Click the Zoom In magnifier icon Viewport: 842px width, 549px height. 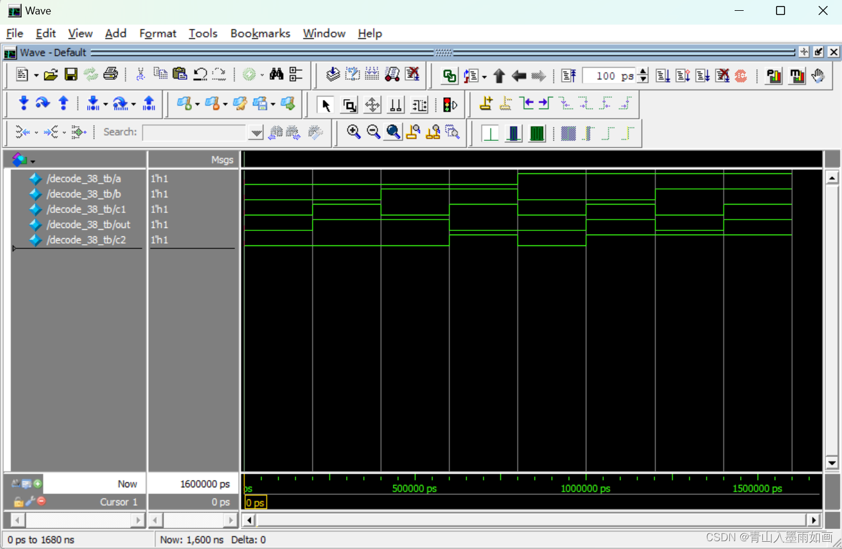[353, 132]
